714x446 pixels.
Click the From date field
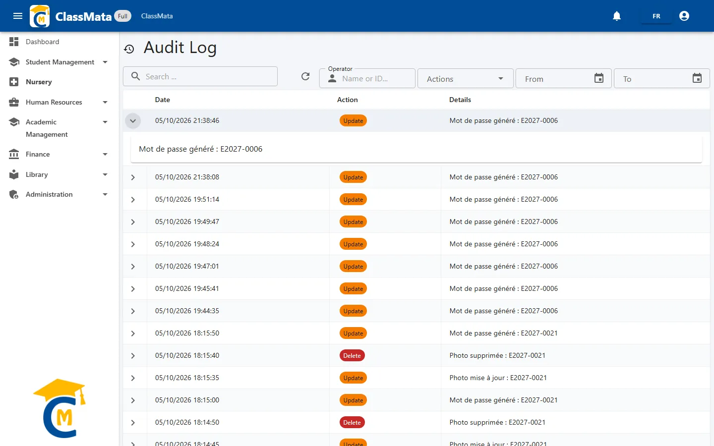tap(563, 78)
